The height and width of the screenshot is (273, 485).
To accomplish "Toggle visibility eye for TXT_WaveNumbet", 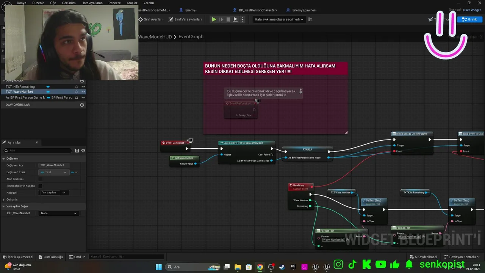I will coord(83,92).
